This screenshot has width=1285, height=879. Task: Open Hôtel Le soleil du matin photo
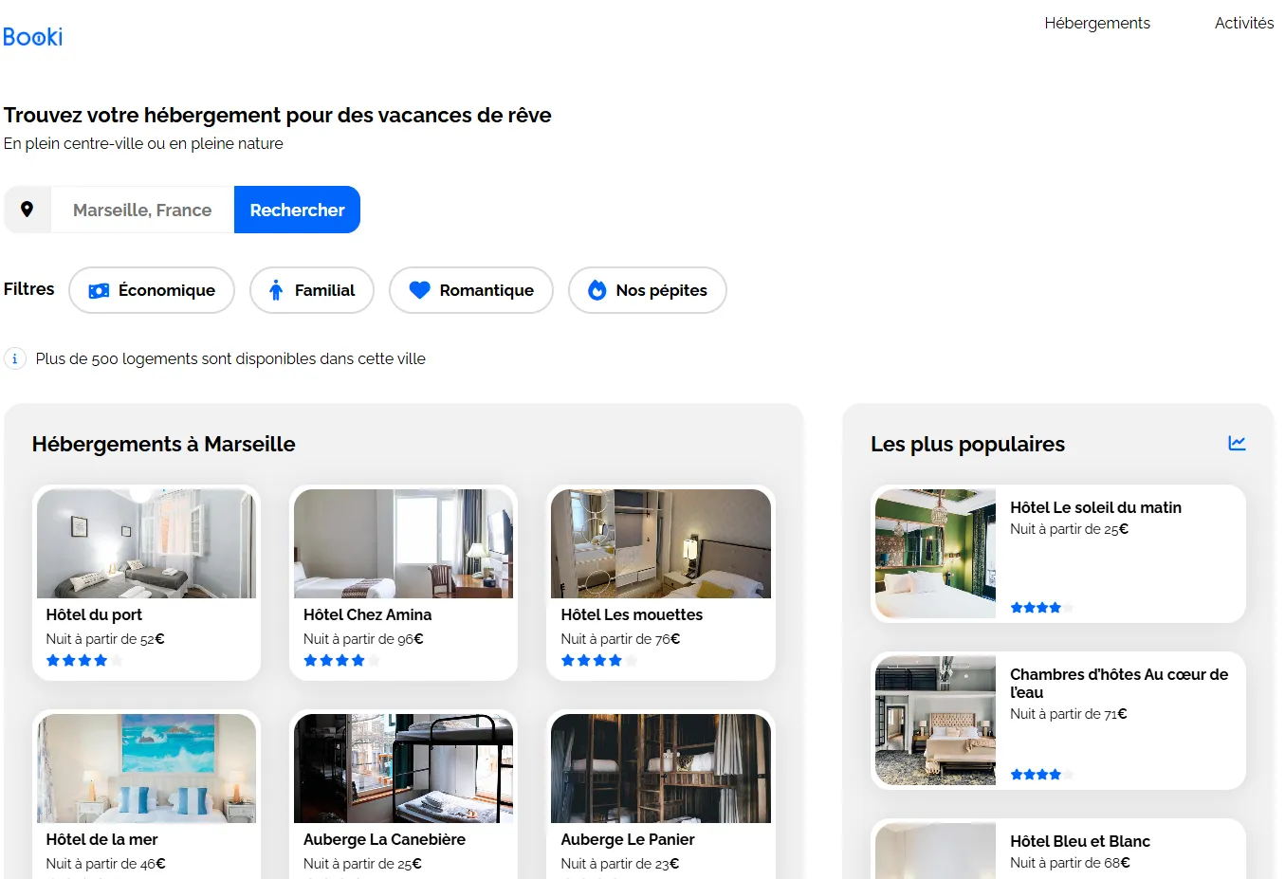tap(935, 554)
